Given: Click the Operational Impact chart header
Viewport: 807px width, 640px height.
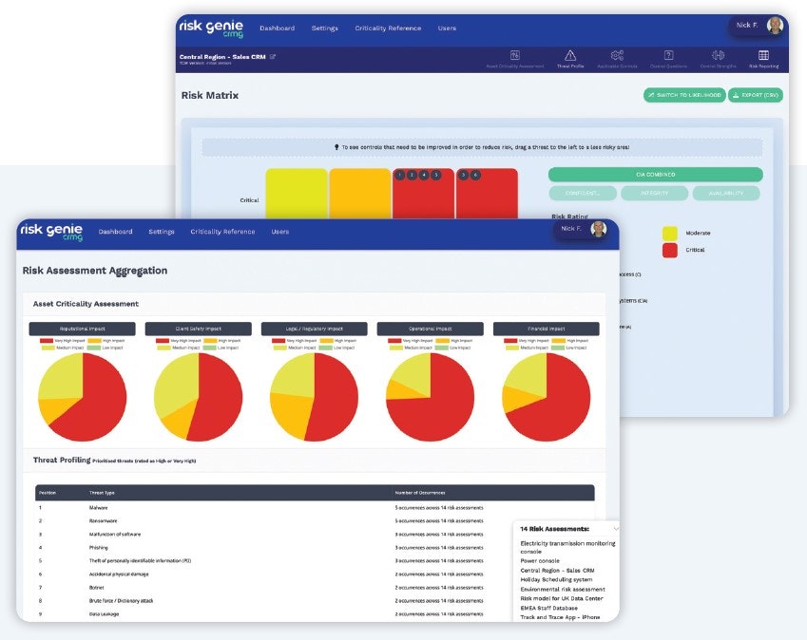Looking at the screenshot, I should (431, 329).
